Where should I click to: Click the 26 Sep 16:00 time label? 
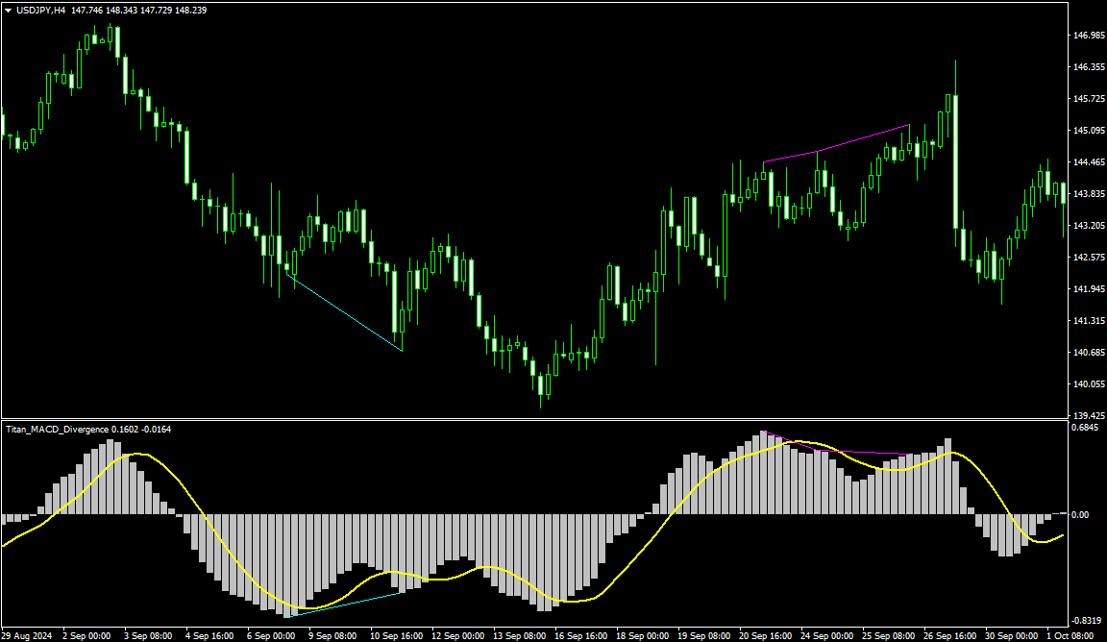tap(951, 635)
